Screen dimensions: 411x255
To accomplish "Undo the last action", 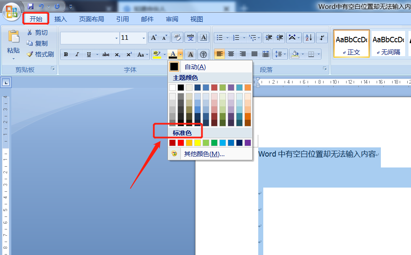I will pos(41,6).
